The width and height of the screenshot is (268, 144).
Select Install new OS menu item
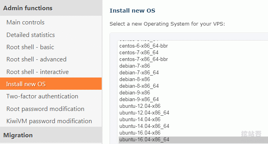pos(51,84)
